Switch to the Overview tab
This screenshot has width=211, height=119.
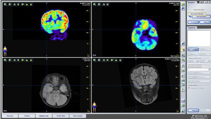[10, 116]
